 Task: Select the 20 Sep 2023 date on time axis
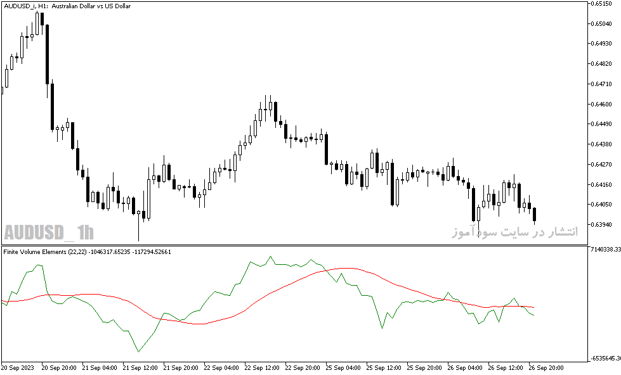pyautogui.click(x=18, y=368)
